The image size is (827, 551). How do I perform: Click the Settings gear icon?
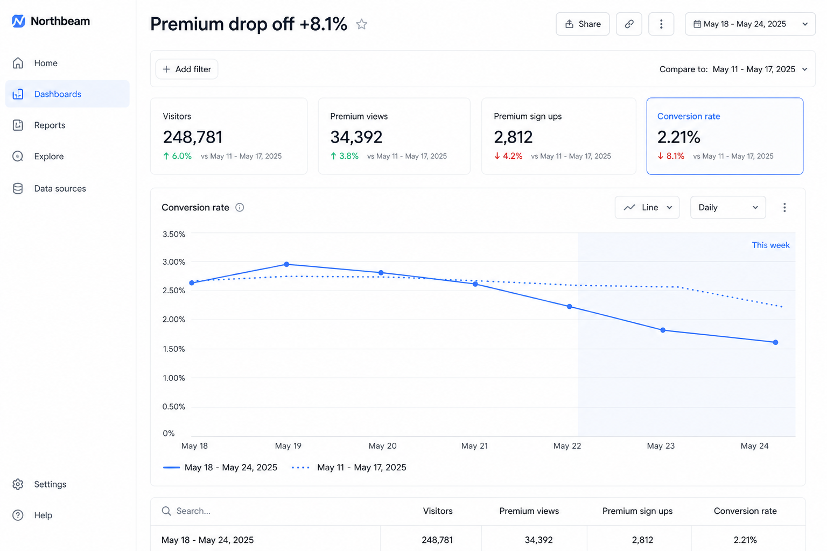click(18, 484)
